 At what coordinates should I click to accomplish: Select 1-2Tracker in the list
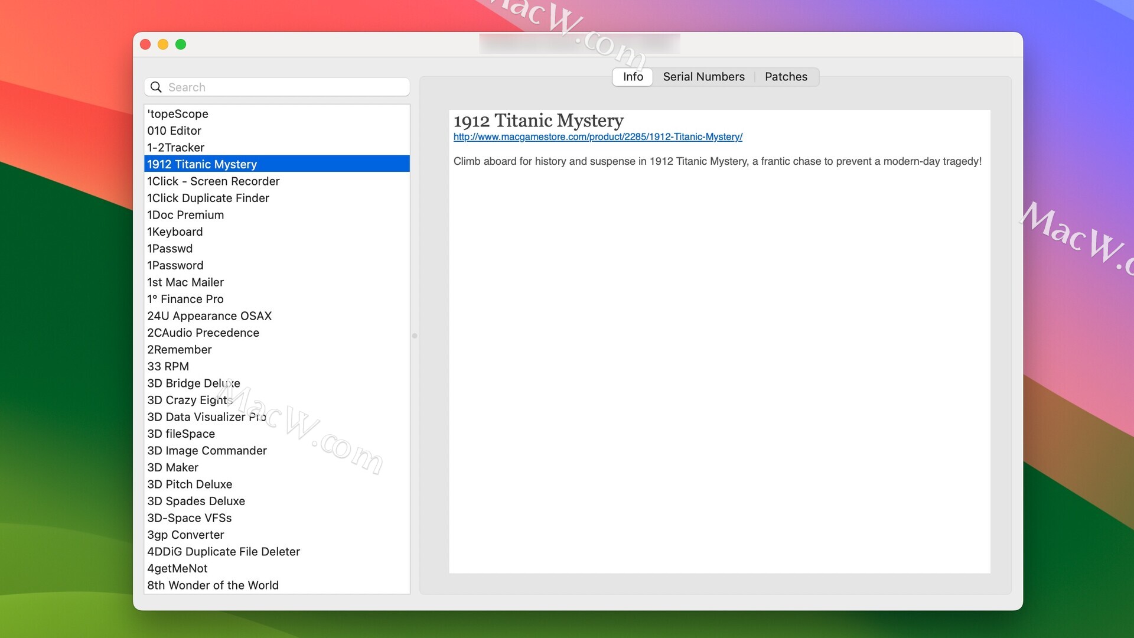277,148
